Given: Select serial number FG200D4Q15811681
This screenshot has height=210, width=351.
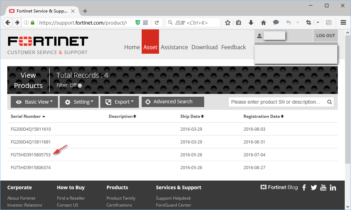Looking at the screenshot, I should 31,142.
